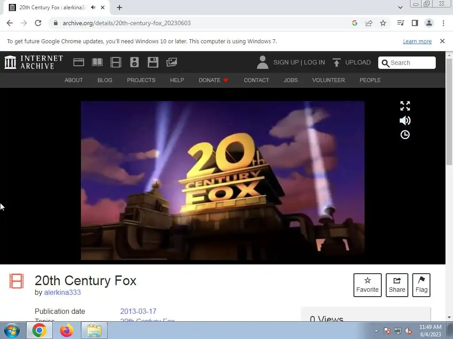The width and height of the screenshot is (453, 339).
Task: Click the Google icon in address bar
Action: coord(355,23)
